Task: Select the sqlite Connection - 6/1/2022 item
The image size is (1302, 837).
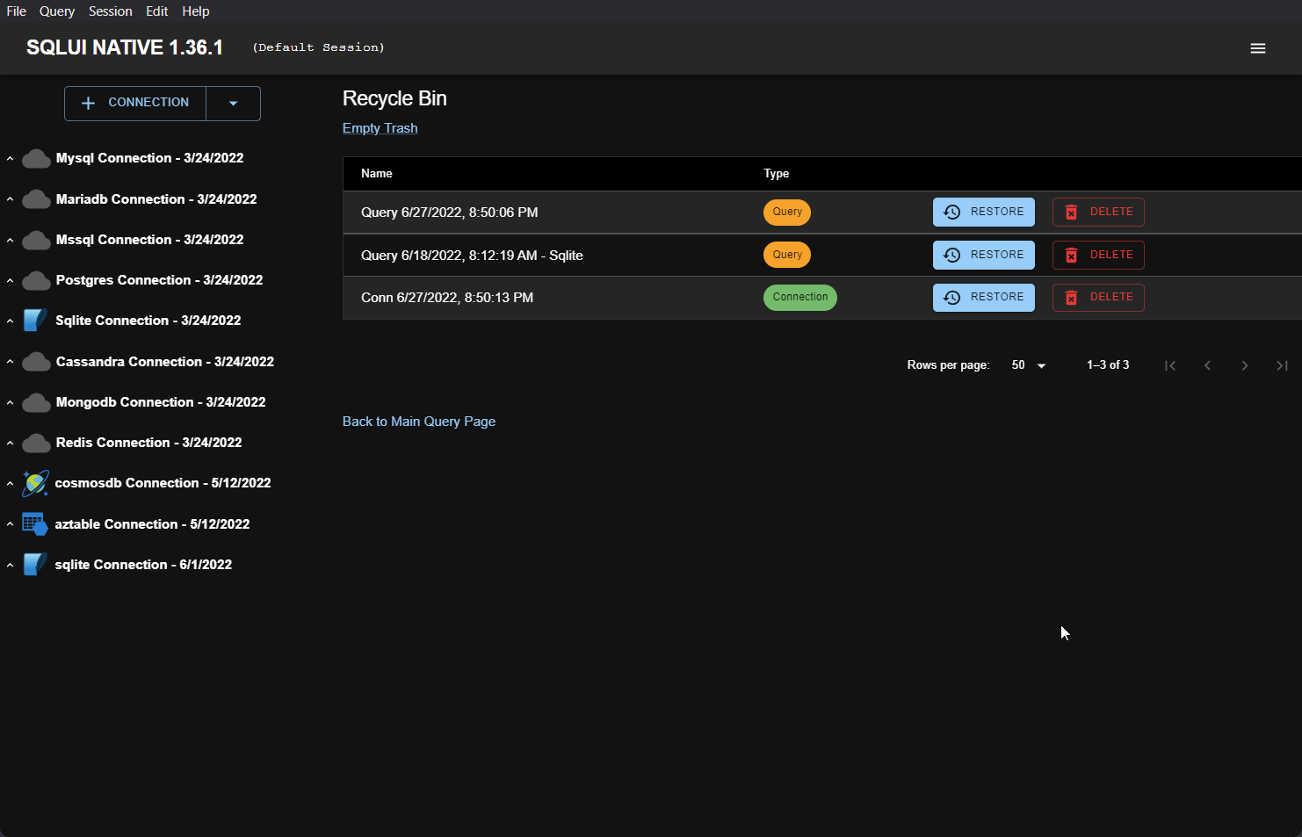Action: [x=143, y=565]
